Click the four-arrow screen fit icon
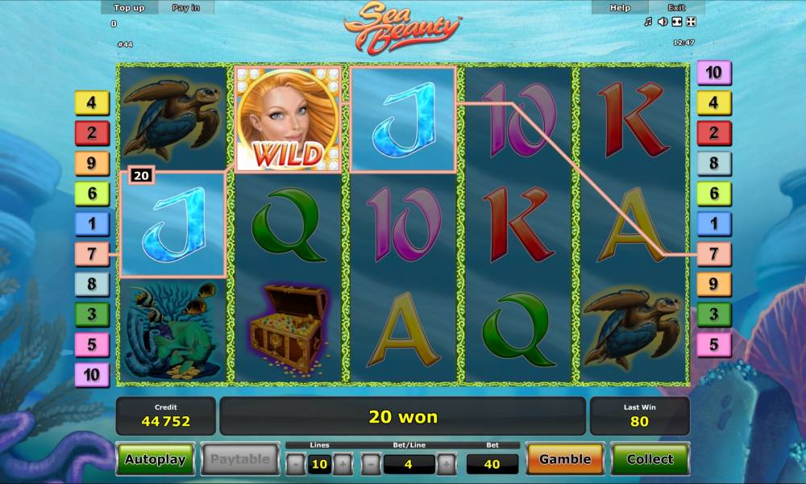 692,22
